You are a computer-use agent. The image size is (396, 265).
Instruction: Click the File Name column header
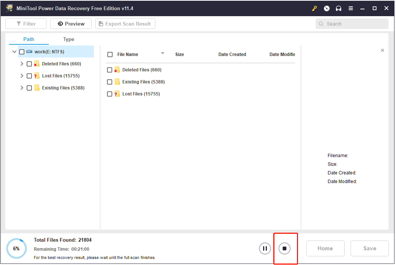(128, 55)
